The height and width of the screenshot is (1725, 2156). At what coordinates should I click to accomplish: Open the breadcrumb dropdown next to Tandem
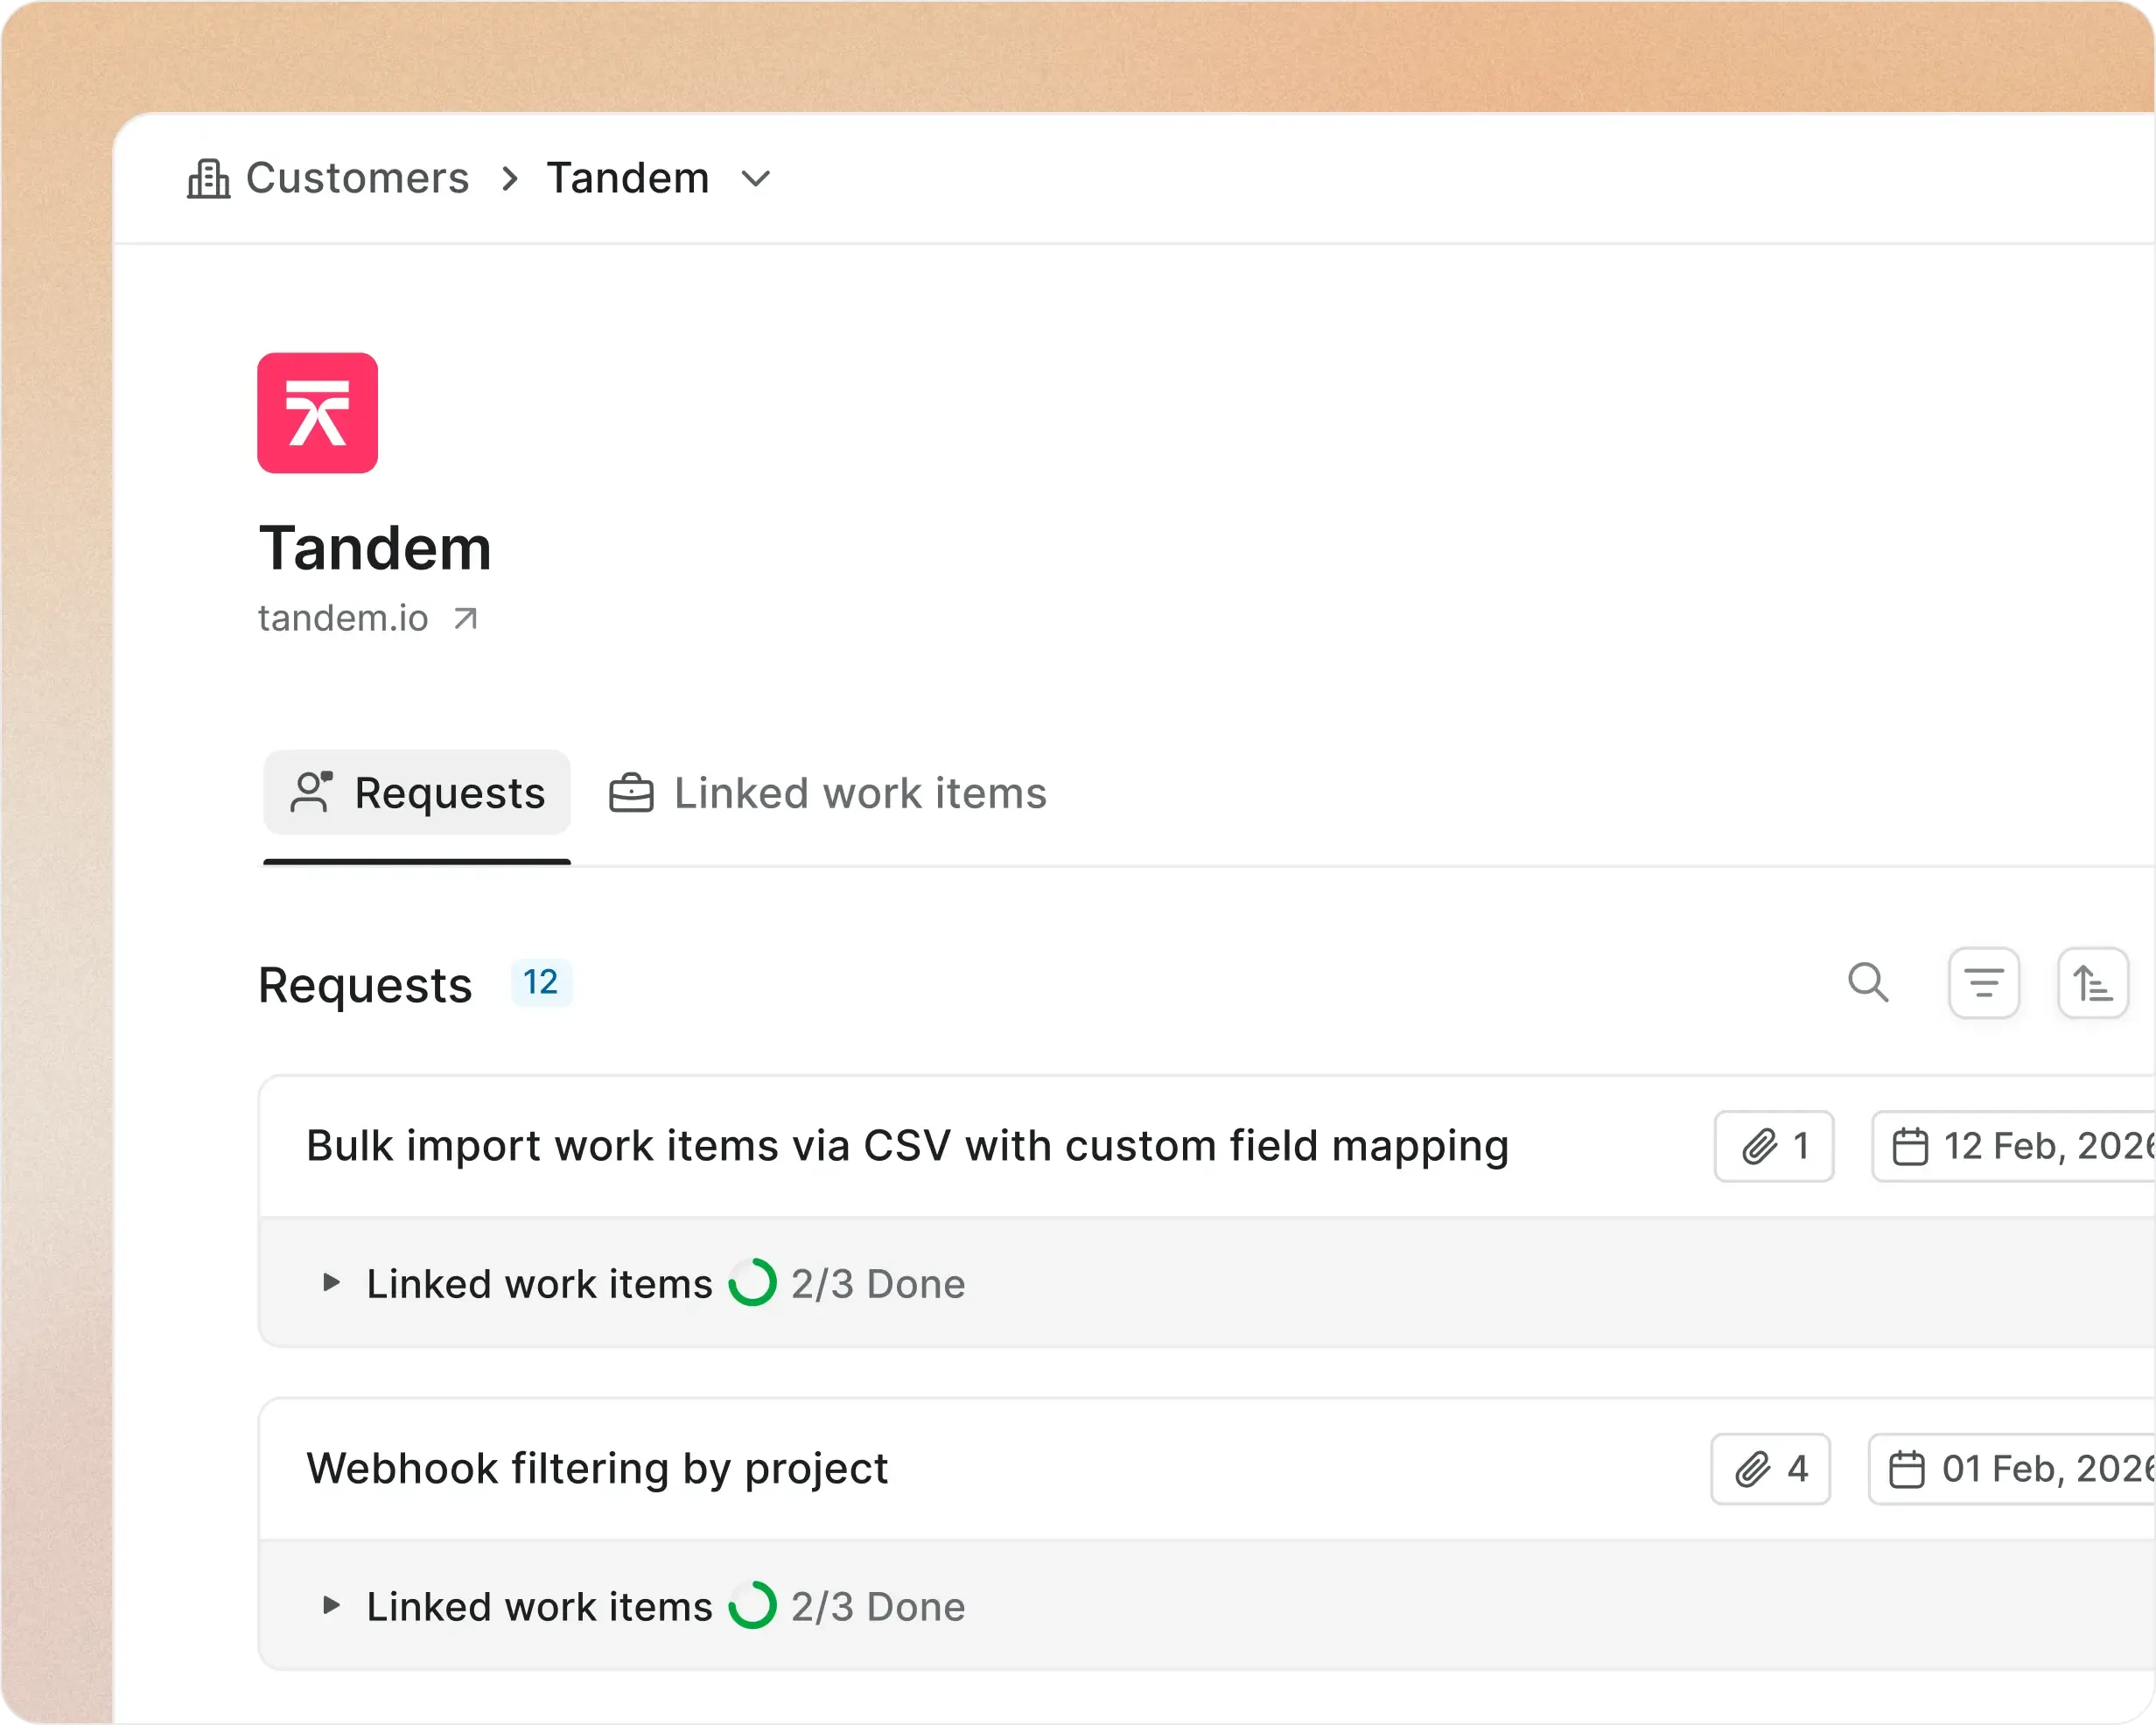[756, 180]
